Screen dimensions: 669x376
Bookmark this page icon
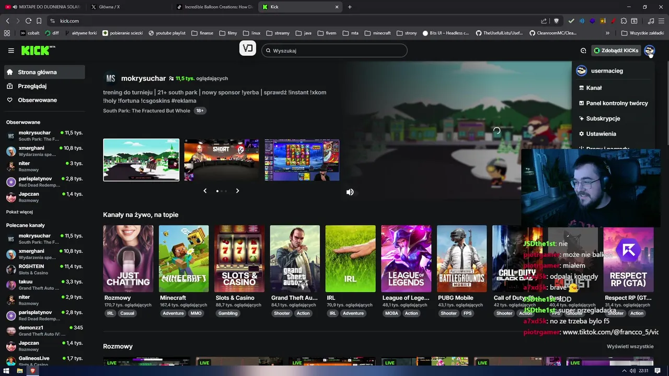coord(39,21)
